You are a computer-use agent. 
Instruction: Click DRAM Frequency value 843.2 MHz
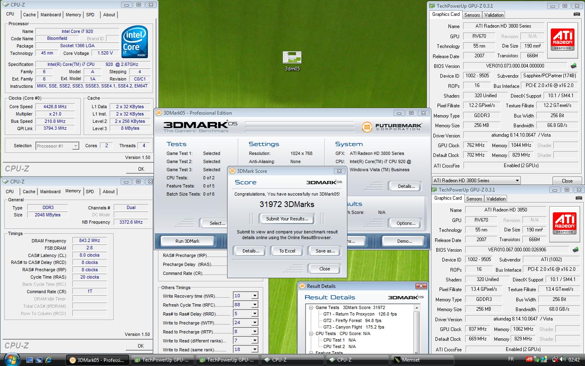pos(89,240)
